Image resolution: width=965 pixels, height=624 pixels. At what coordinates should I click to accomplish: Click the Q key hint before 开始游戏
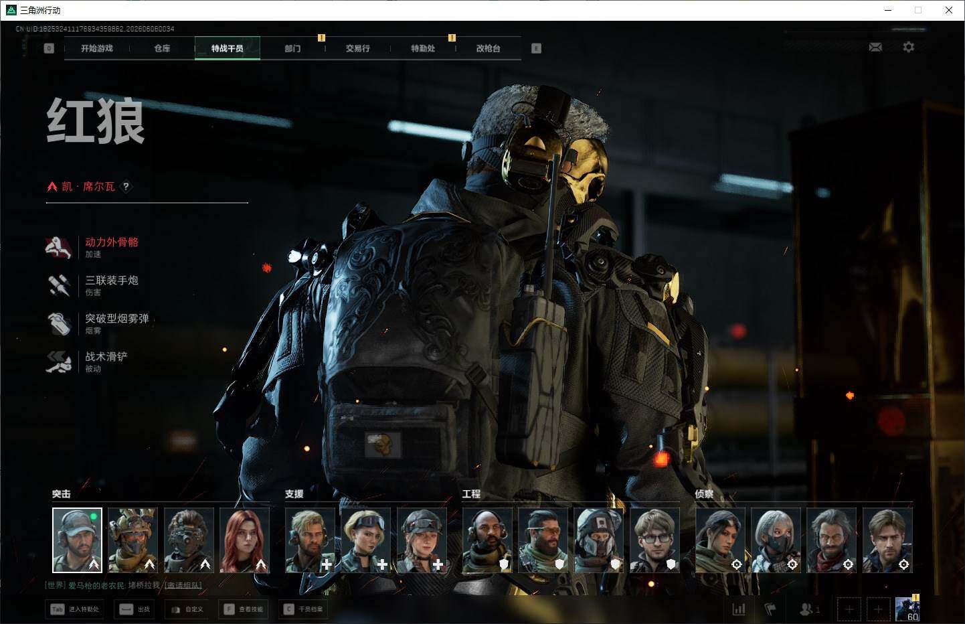tap(49, 48)
